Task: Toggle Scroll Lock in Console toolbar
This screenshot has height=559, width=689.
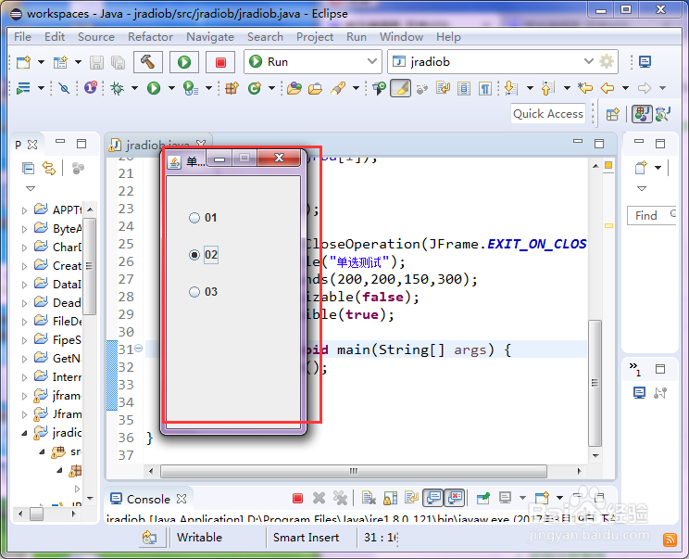Action: click(x=390, y=499)
